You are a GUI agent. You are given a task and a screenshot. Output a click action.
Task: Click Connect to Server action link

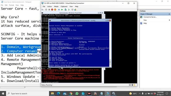click(150, 17)
